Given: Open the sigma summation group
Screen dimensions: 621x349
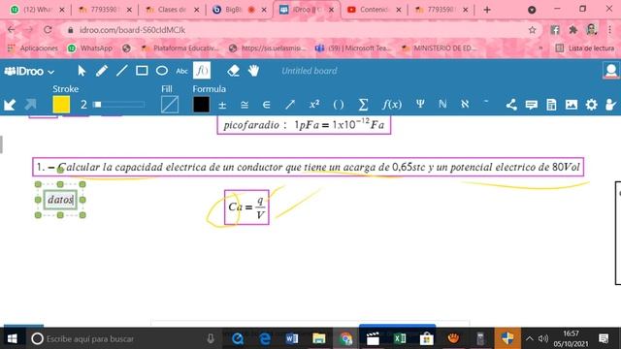Looking at the screenshot, I should click(363, 105).
